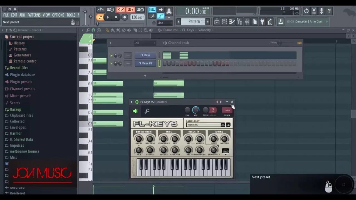Open the SAMPLESET Piano (FL) dropdown
Screen dimensions: 356x200
pos(206,125)
